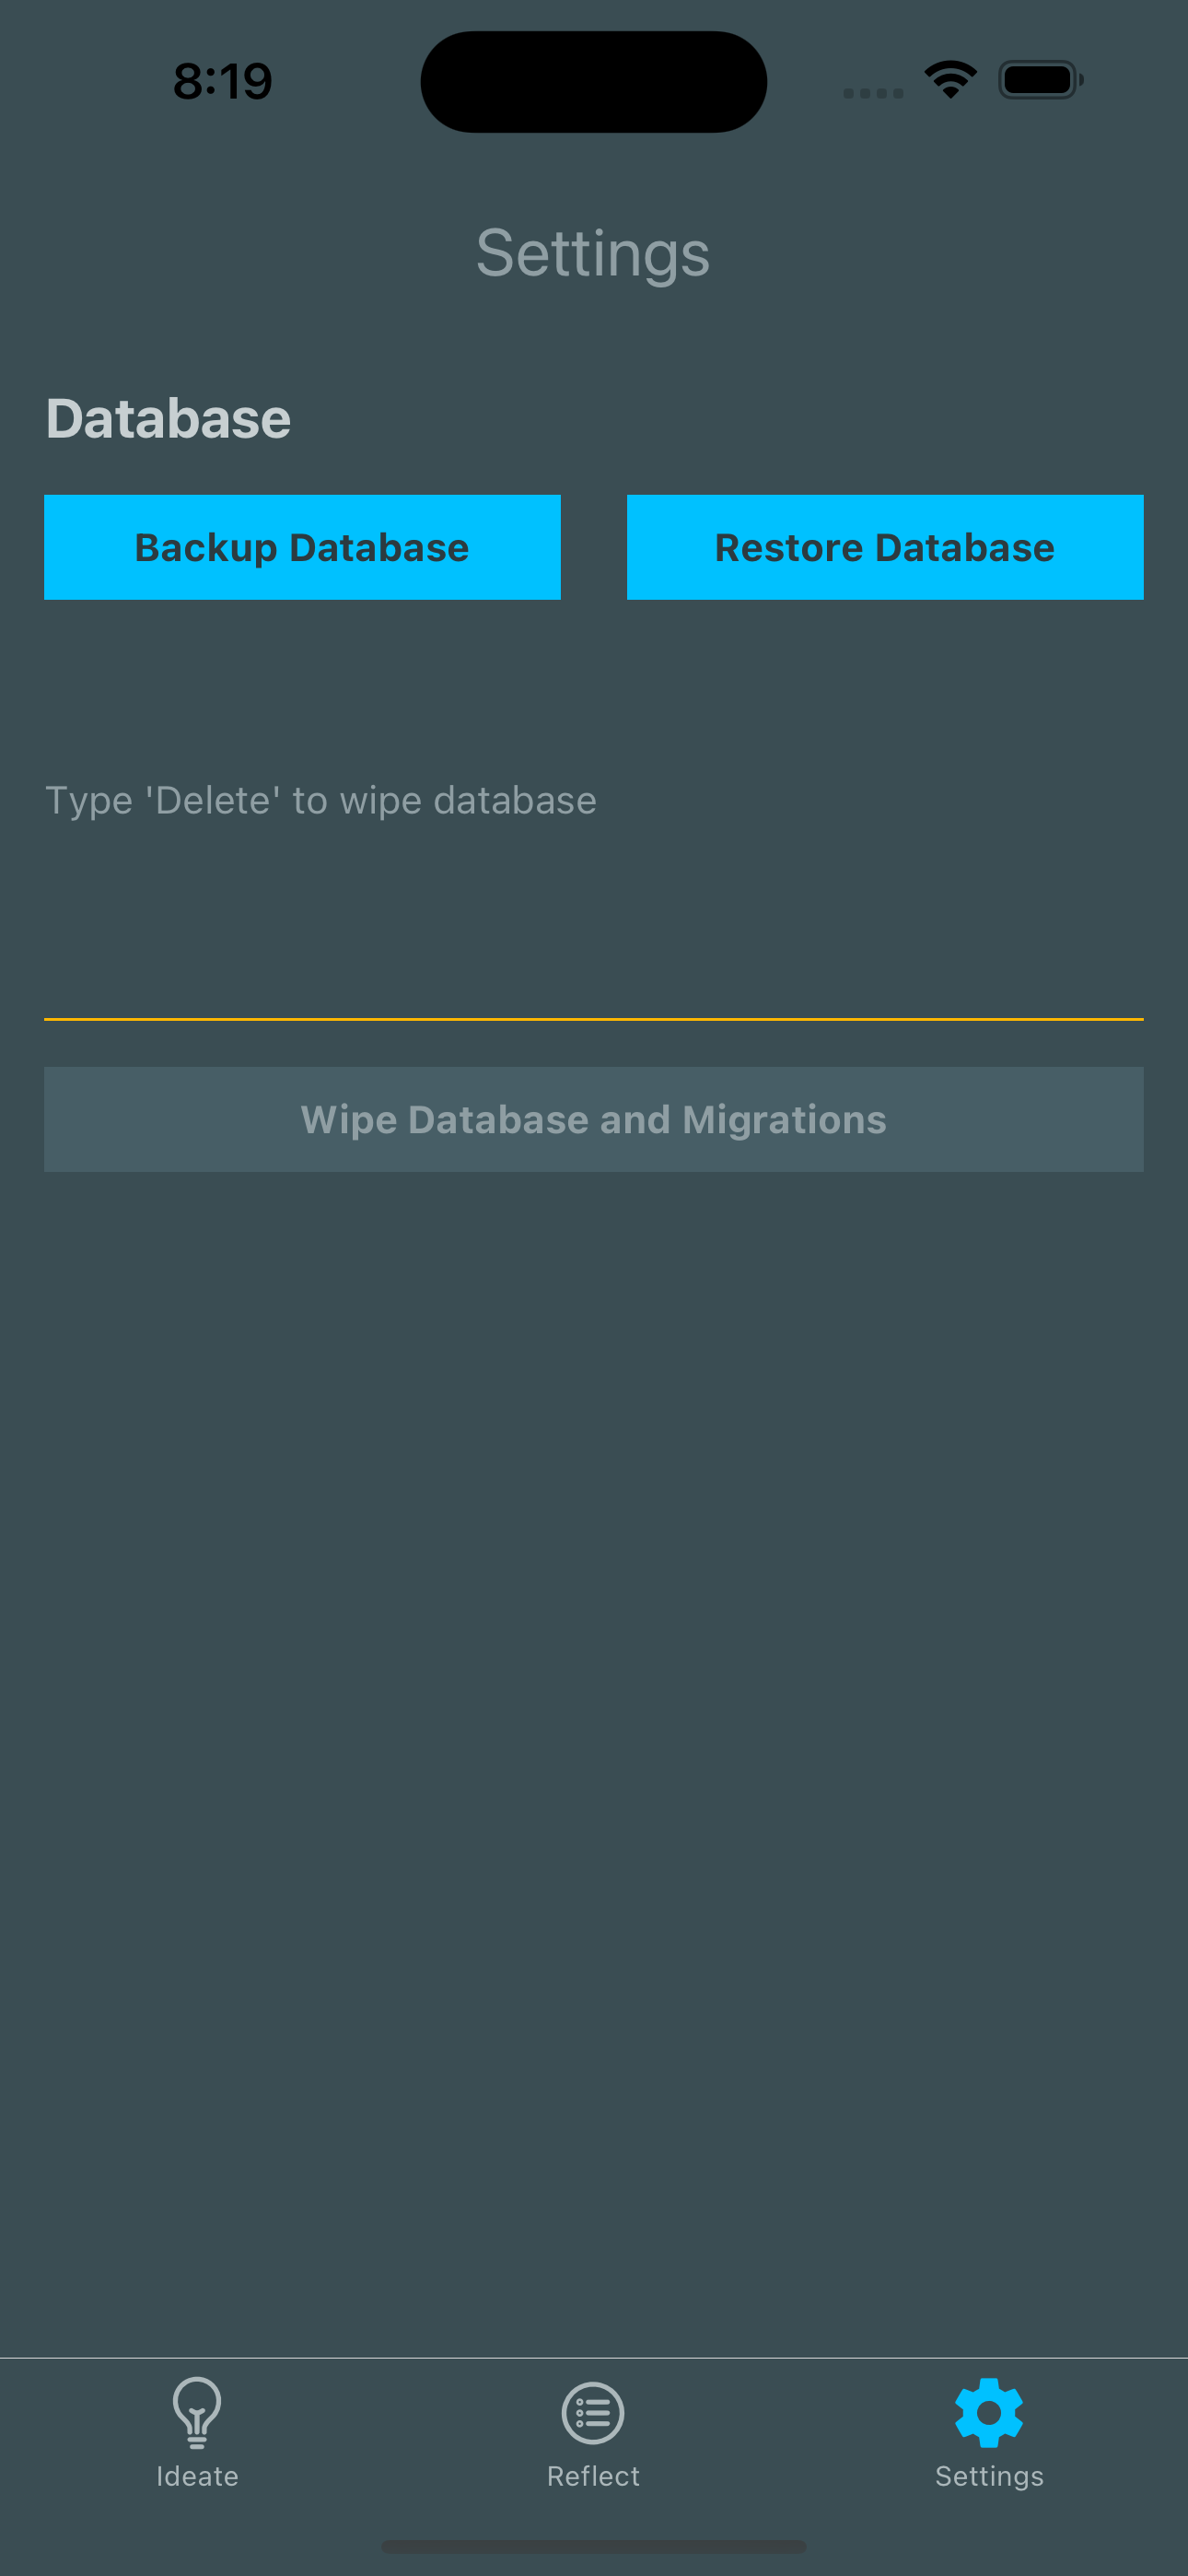Tap the Reflect list icon
1188x2576 pixels.
[x=593, y=2412]
